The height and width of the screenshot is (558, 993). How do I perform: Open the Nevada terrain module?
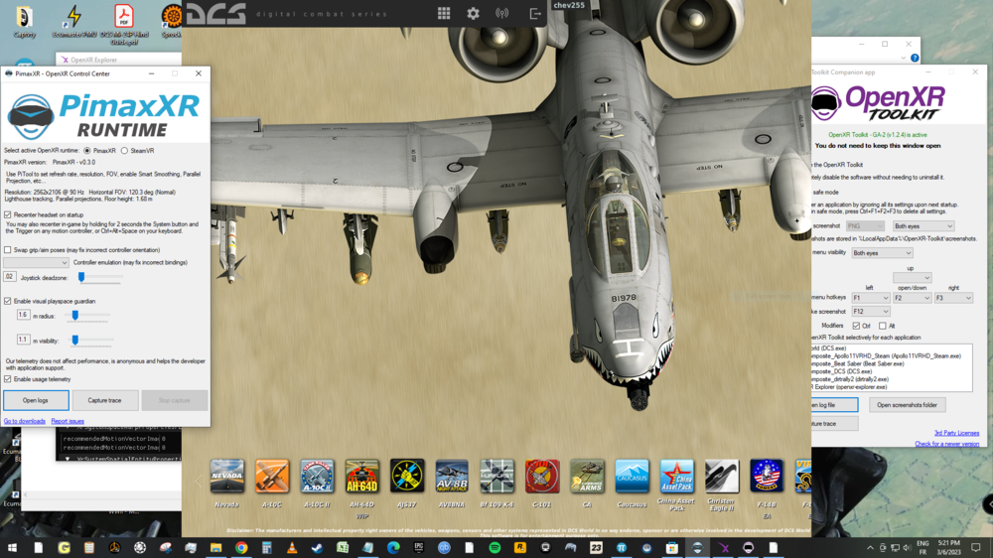point(226,477)
